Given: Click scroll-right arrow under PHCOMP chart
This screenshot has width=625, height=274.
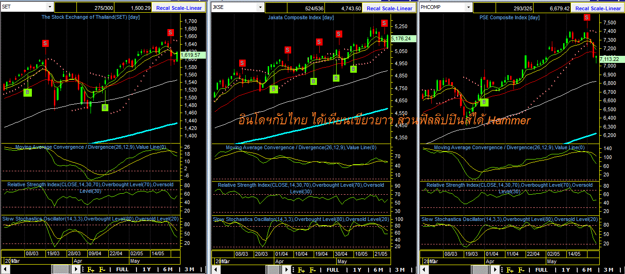Looking at the screenshot, I should pyautogui.click(x=495, y=270).
